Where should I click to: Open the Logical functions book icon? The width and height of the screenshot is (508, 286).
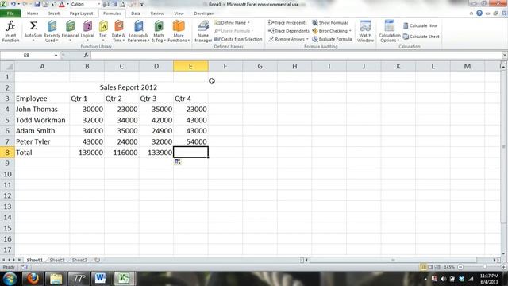[87, 26]
